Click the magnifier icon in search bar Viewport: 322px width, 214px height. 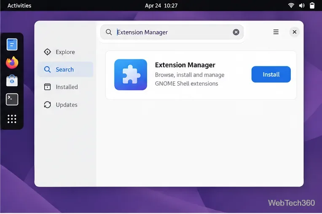click(x=109, y=32)
